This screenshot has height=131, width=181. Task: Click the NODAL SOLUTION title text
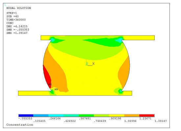point(18,8)
